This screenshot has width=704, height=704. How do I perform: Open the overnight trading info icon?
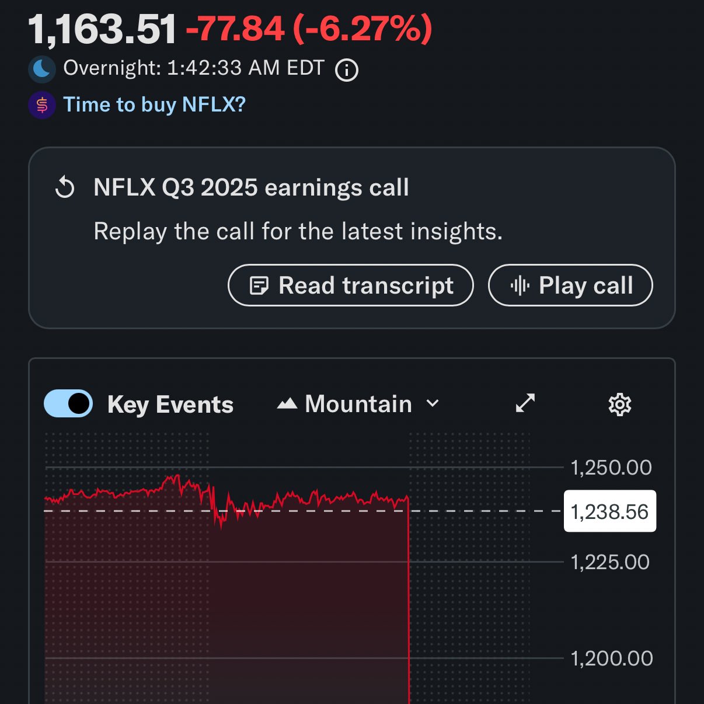(347, 70)
